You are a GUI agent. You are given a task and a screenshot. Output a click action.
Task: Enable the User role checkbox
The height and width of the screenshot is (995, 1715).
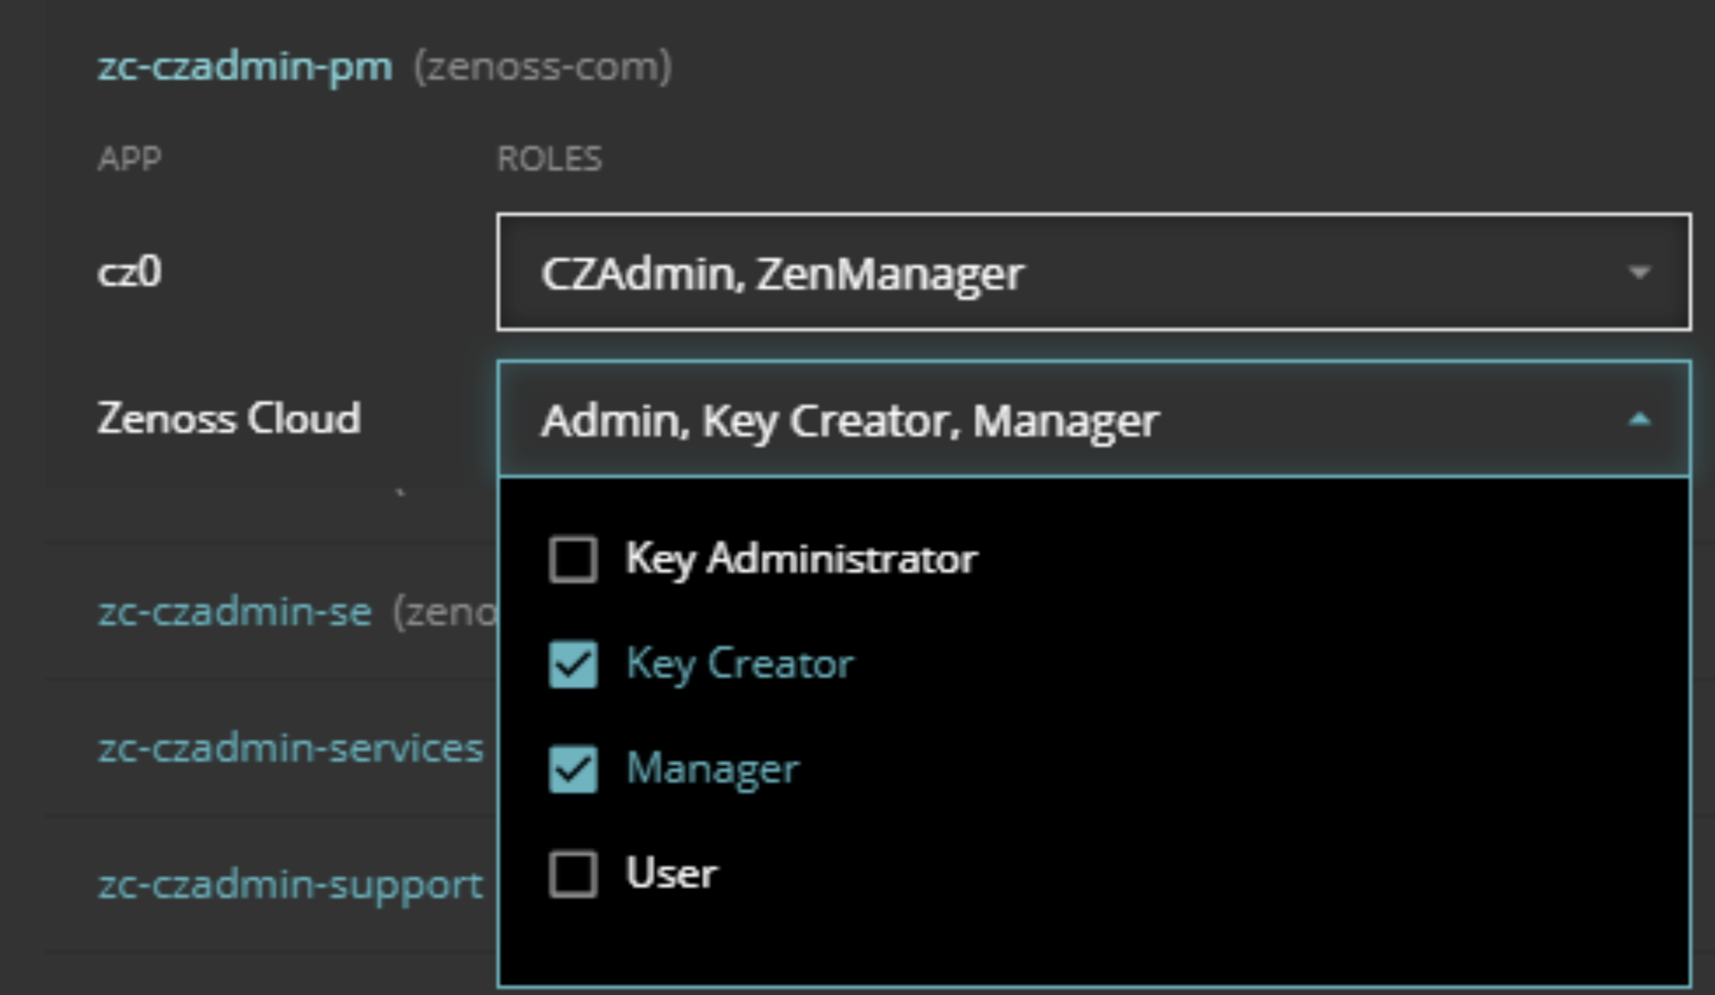[x=573, y=873]
